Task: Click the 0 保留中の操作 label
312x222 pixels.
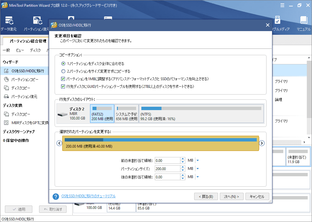Action: point(16,141)
